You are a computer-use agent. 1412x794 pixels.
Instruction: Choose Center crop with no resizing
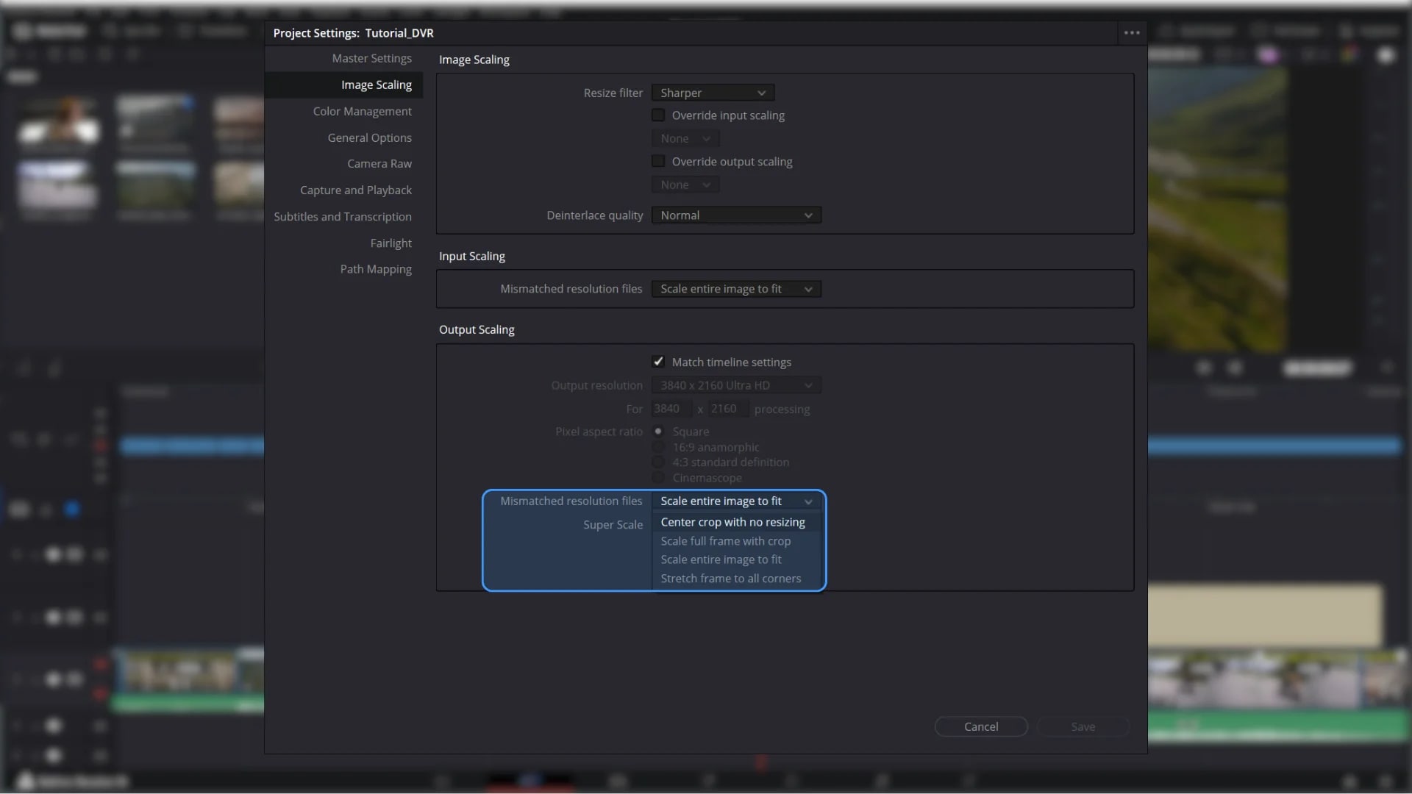[x=732, y=522]
